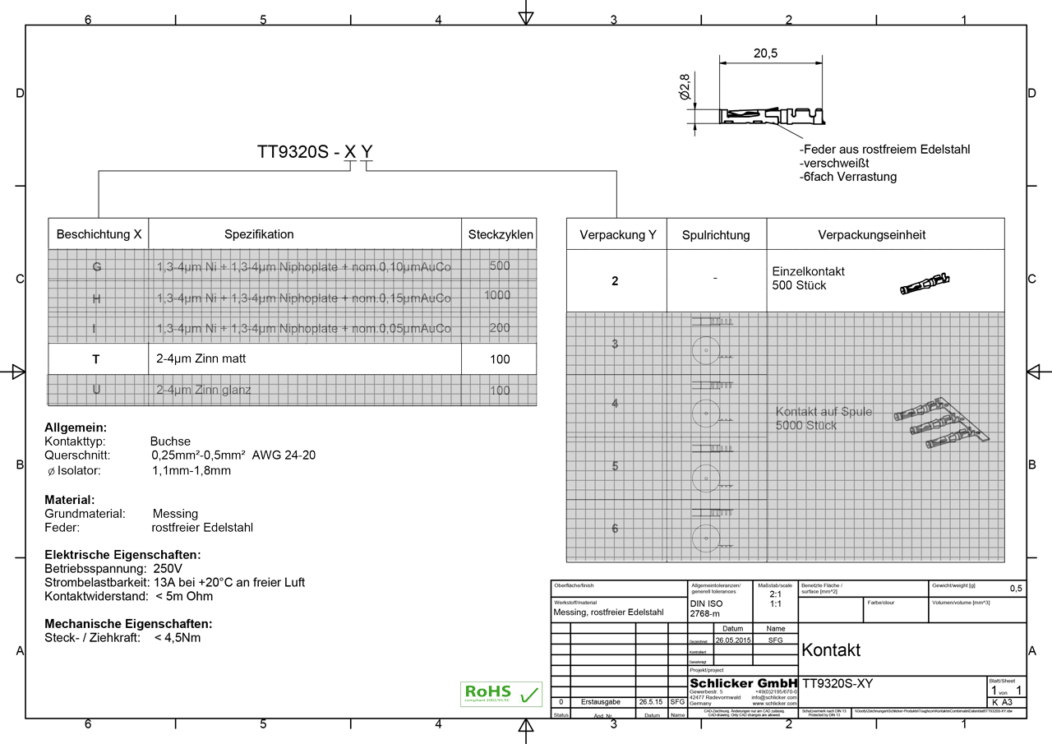Image resolution: width=1052 pixels, height=744 pixels.
Task: Click the spool direction diagram in row 3
Action: pos(712,340)
